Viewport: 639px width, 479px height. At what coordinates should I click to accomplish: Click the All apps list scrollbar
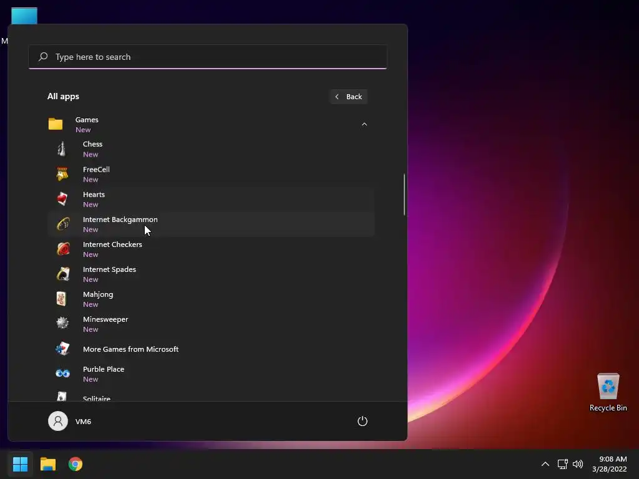coord(404,195)
